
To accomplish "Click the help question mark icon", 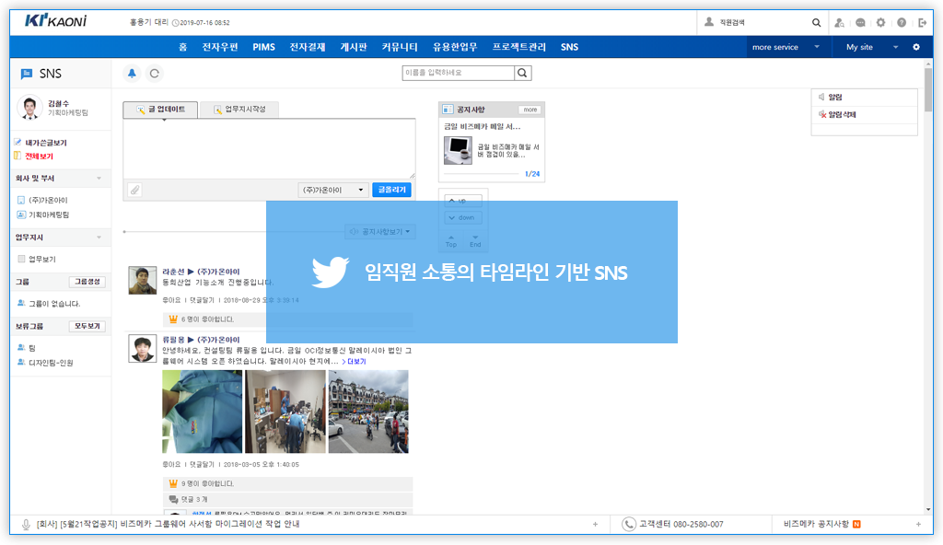I will pyautogui.click(x=902, y=22).
